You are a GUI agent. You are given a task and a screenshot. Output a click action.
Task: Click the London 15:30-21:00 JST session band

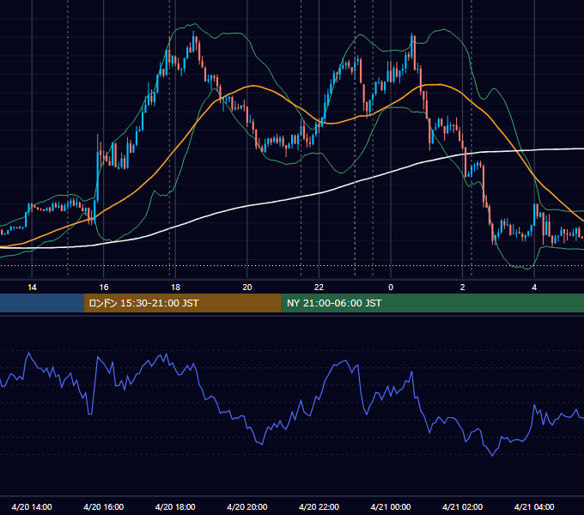pyautogui.click(x=182, y=303)
